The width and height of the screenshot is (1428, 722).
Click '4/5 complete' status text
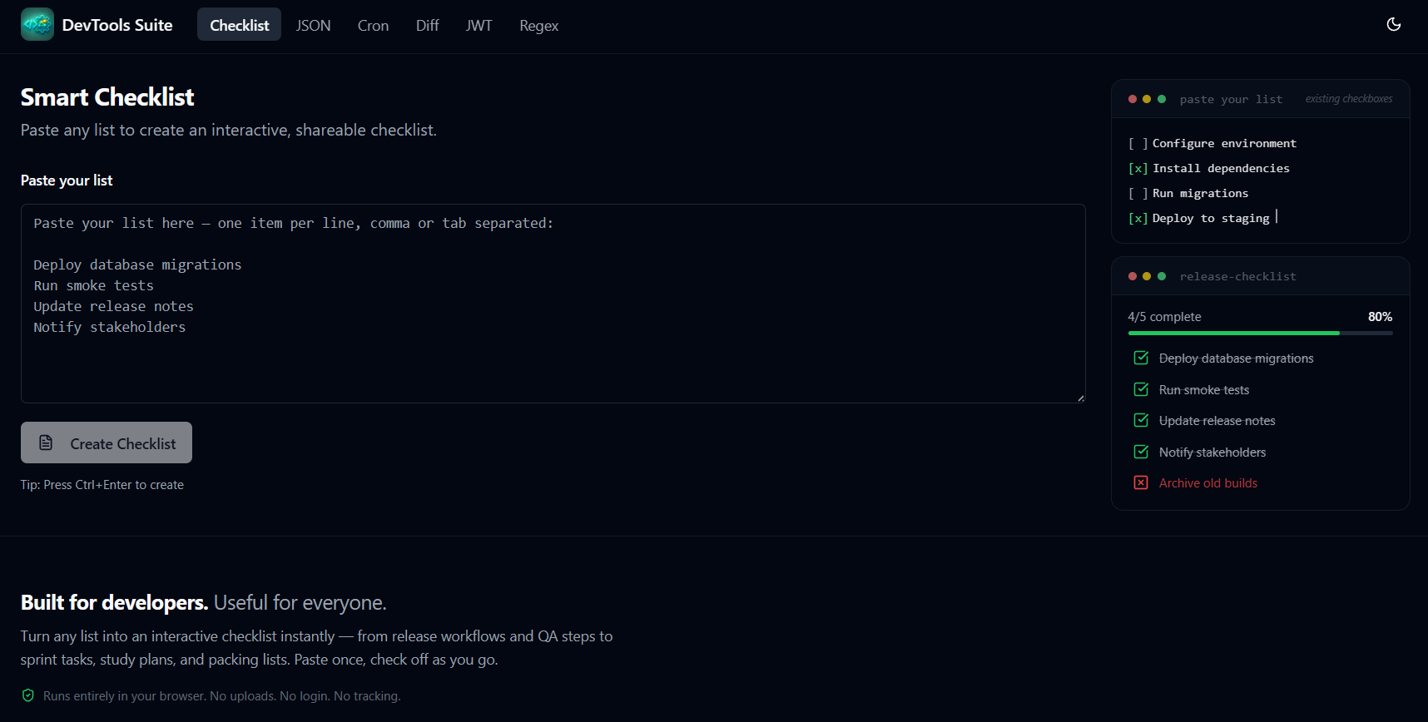(x=1164, y=317)
